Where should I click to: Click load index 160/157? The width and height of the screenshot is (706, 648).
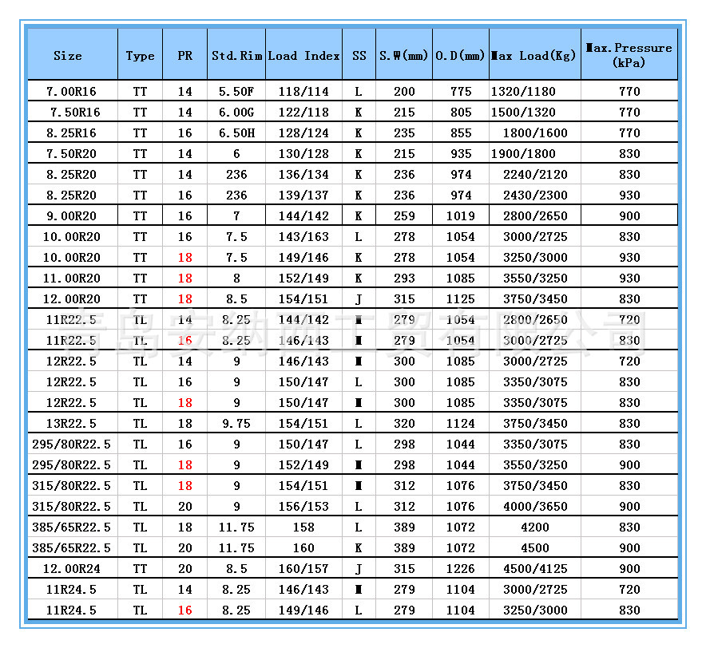coord(303,569)
